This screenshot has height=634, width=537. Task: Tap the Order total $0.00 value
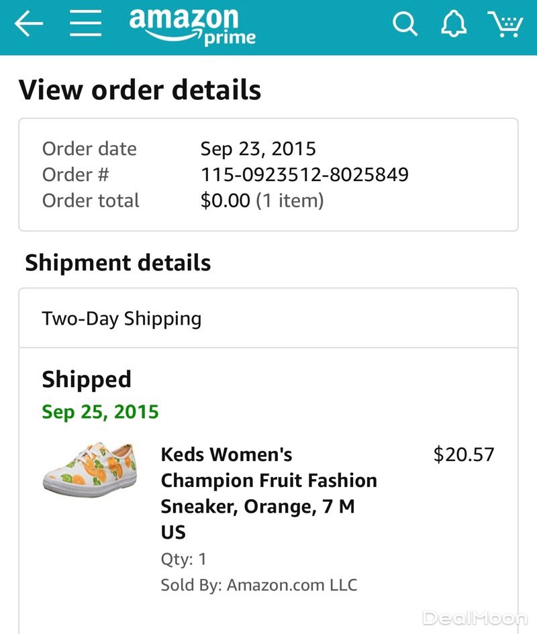coord(262,201)
